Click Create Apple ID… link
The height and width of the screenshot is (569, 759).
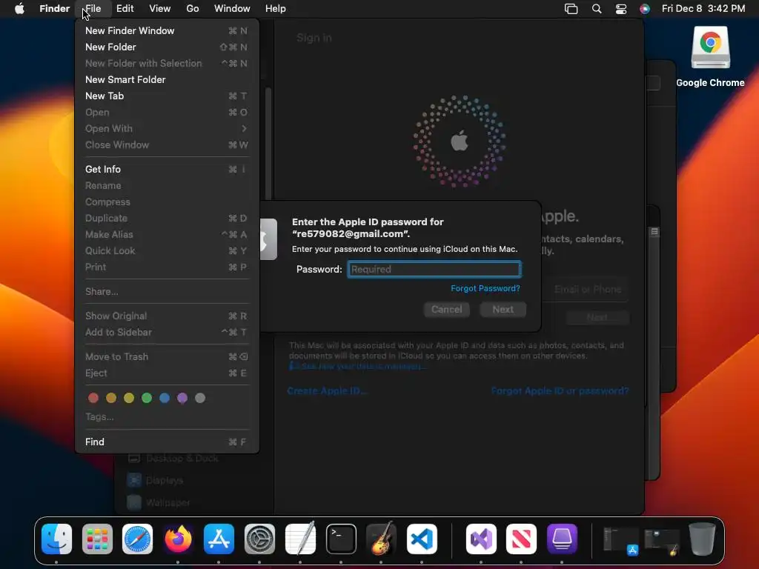[x=327, y=391]
